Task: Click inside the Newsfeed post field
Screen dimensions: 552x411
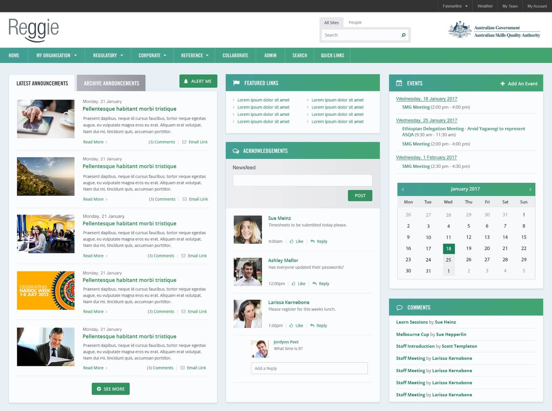Action: pos(302,180)
